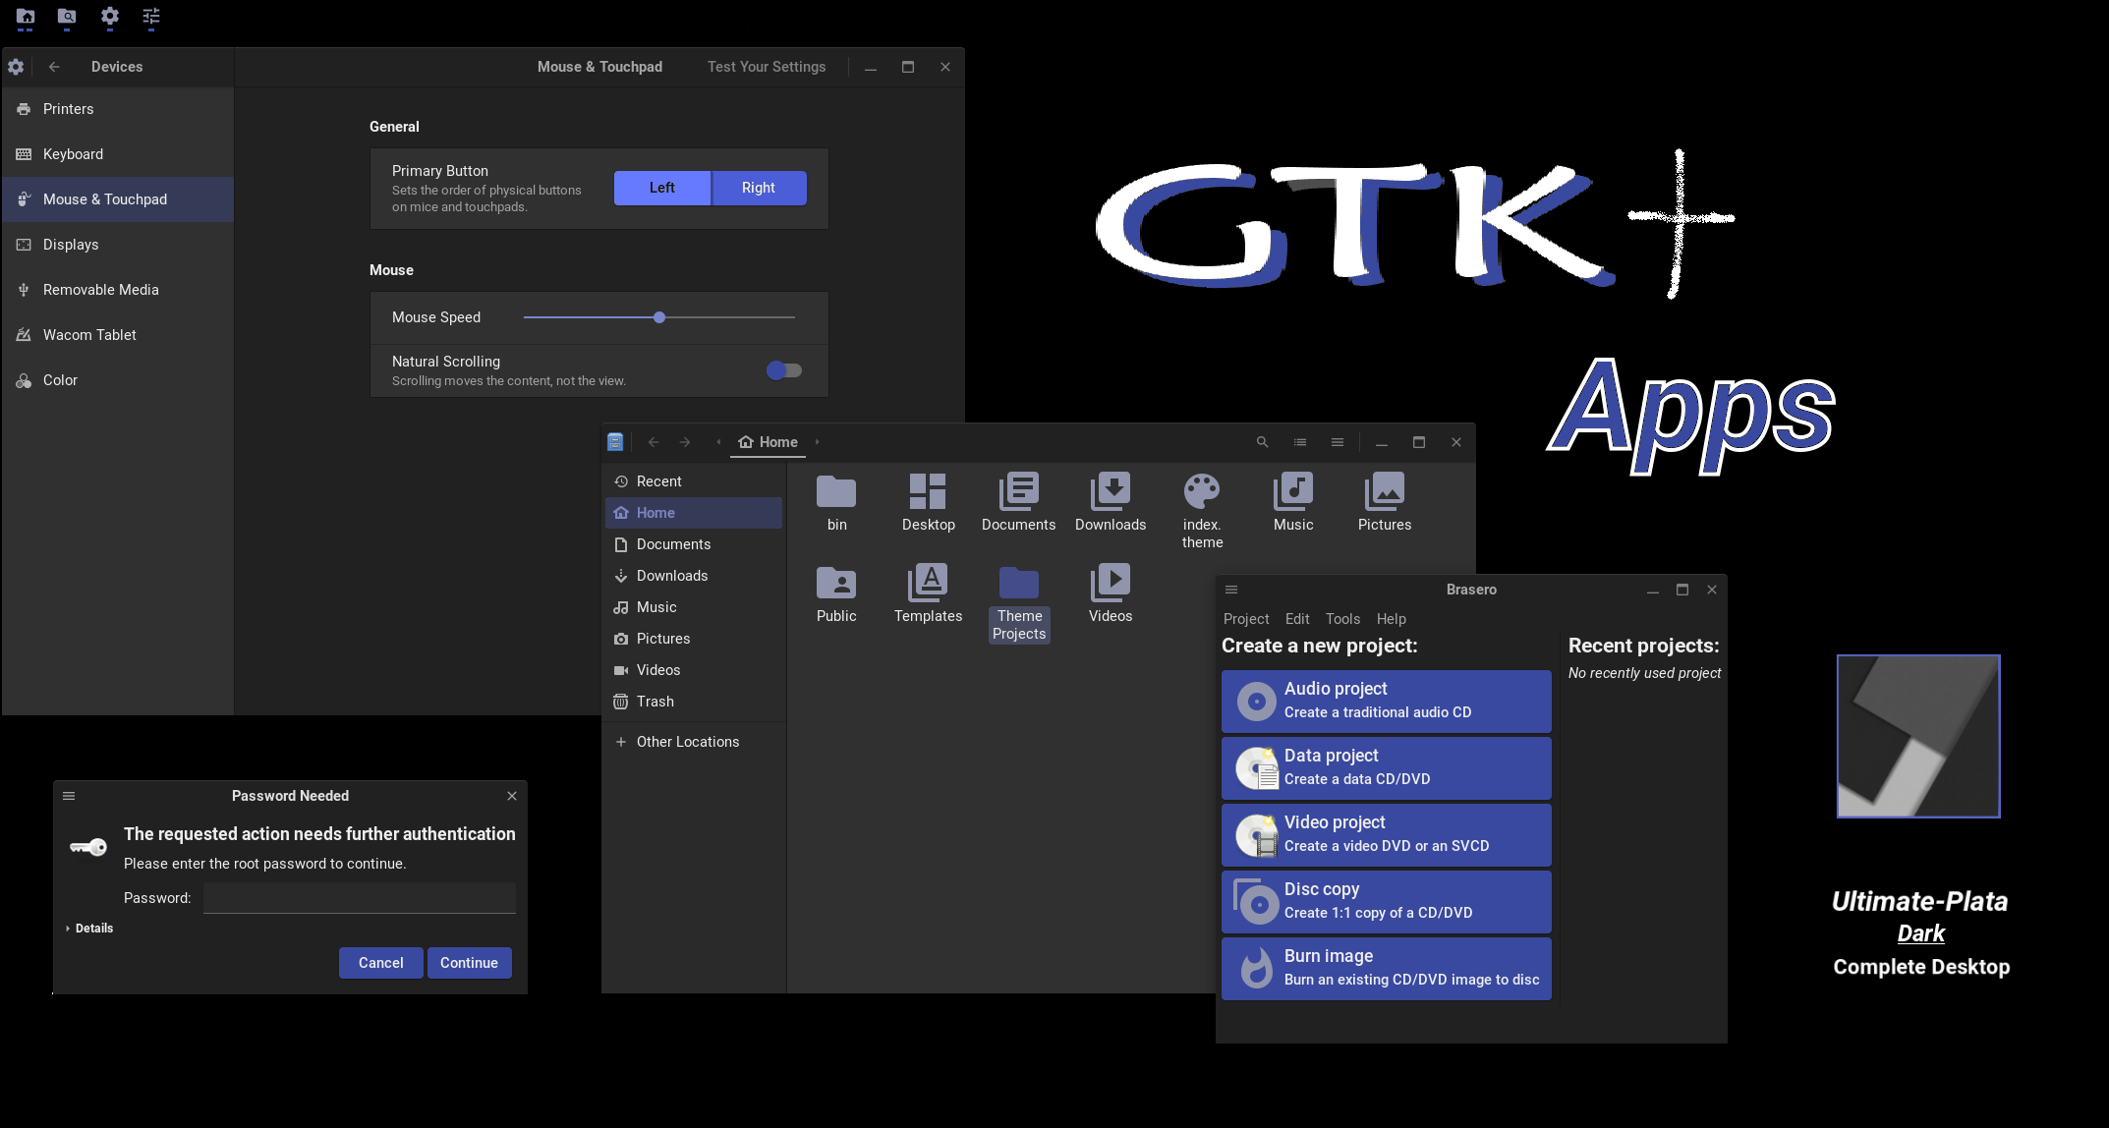The height and width of the screenshot is (1128, 2109).
Task: Select Mouse & Touchpad in Settings sidebar
Action: (x=118, y=199)
